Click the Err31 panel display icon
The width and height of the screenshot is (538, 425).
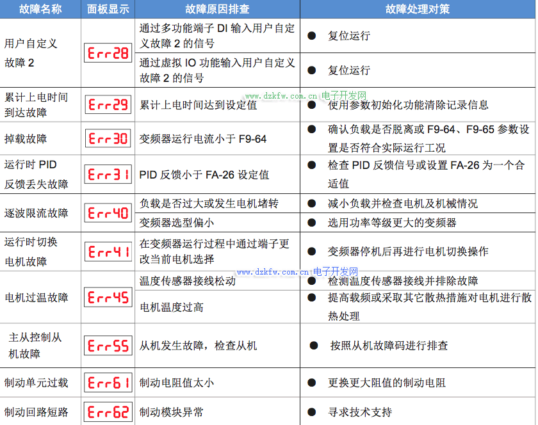point(108,175)
